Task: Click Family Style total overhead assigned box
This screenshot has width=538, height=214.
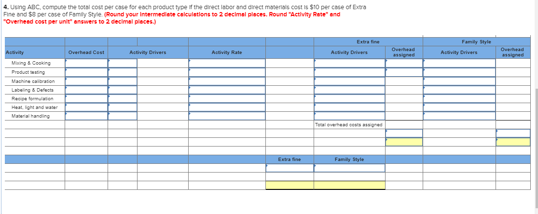Action: tap(513, 133)
